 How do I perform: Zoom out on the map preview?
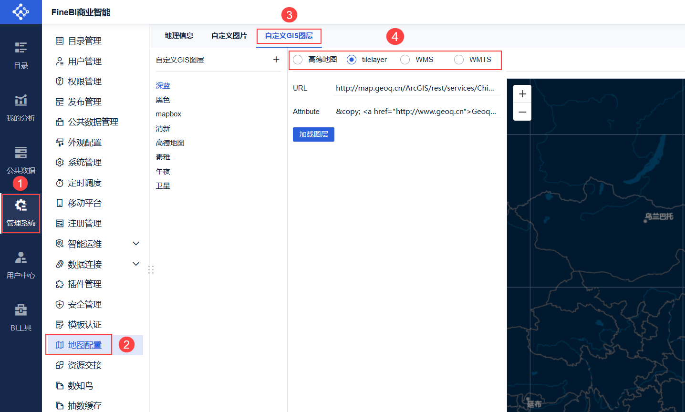(x=522, y=112)
